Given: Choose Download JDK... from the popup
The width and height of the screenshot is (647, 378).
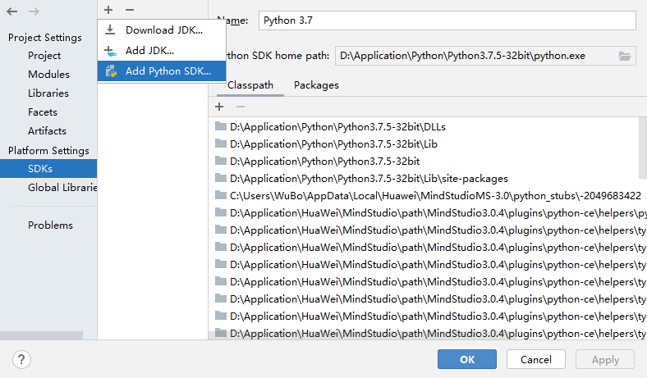Looking at the screenshot, I should tap(163, 30).
